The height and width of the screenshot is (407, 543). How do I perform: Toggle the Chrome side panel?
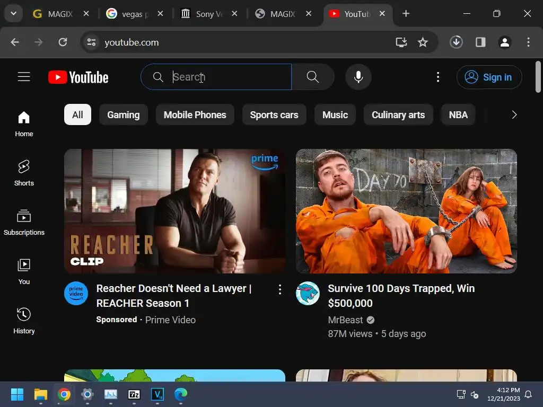click(480, 42)
